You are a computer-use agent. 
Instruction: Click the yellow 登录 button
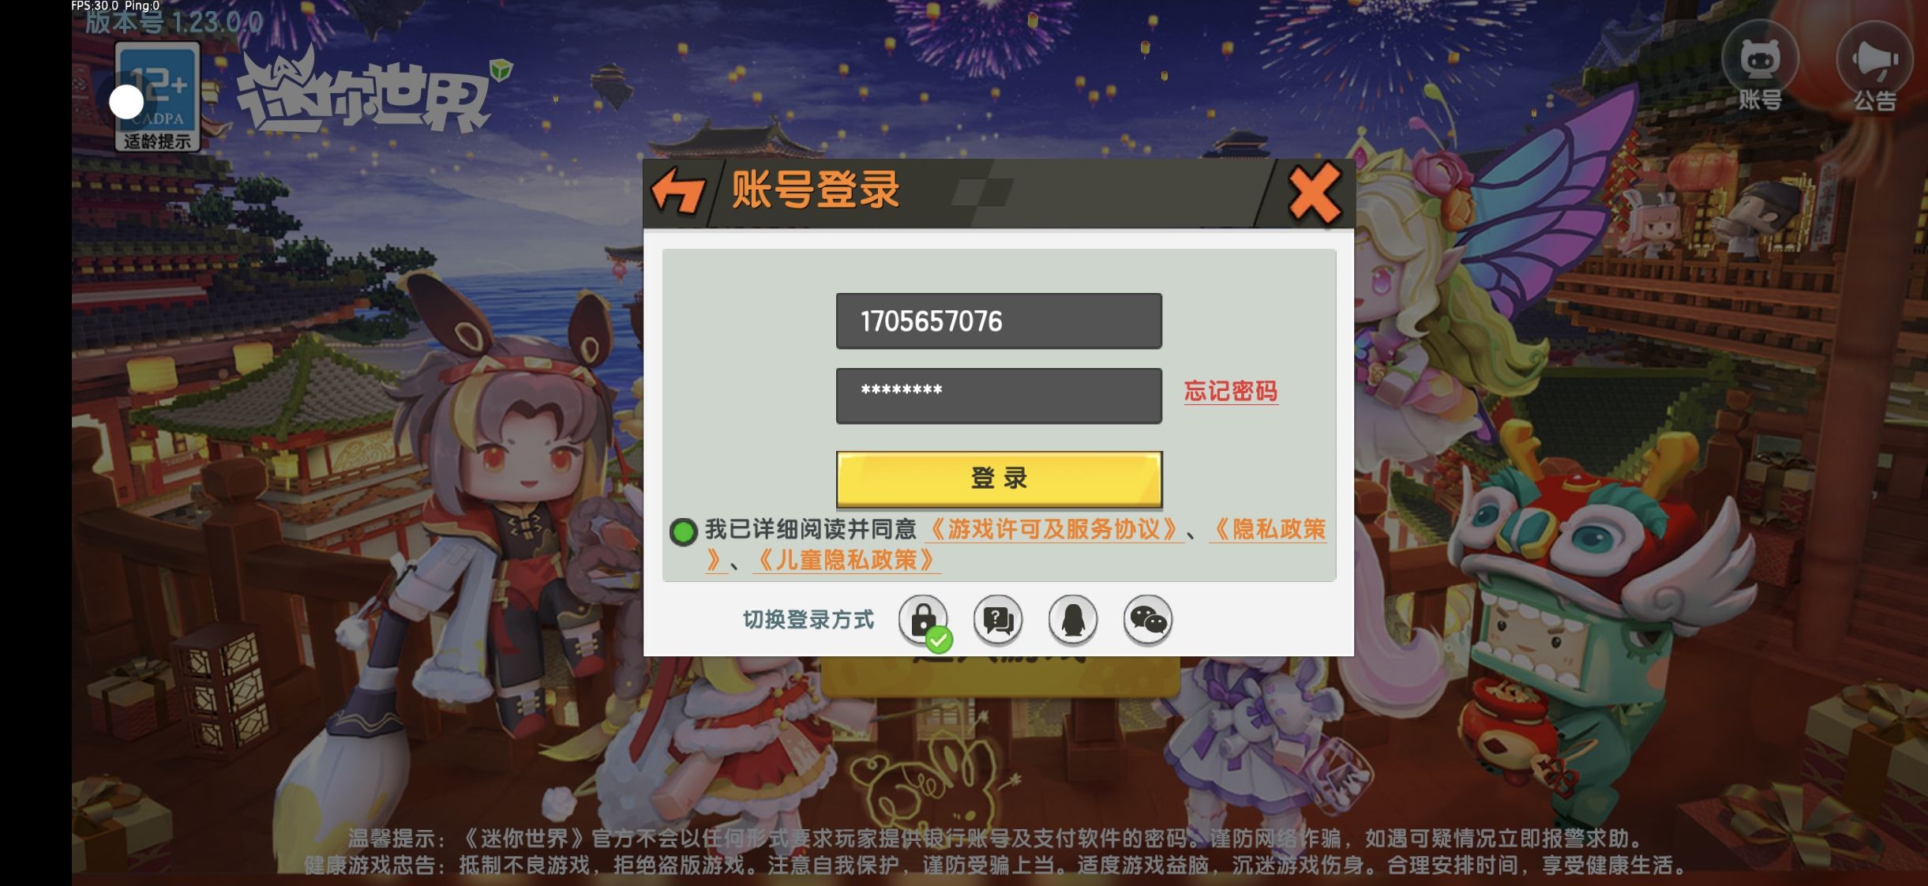999,479
